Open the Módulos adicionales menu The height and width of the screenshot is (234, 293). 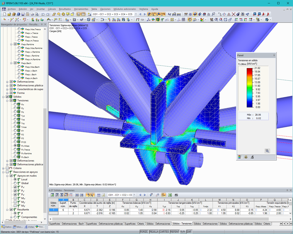125,9
